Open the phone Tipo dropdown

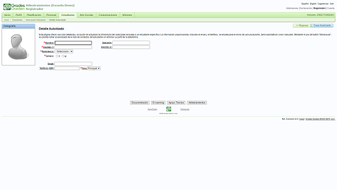coord(94,68)
